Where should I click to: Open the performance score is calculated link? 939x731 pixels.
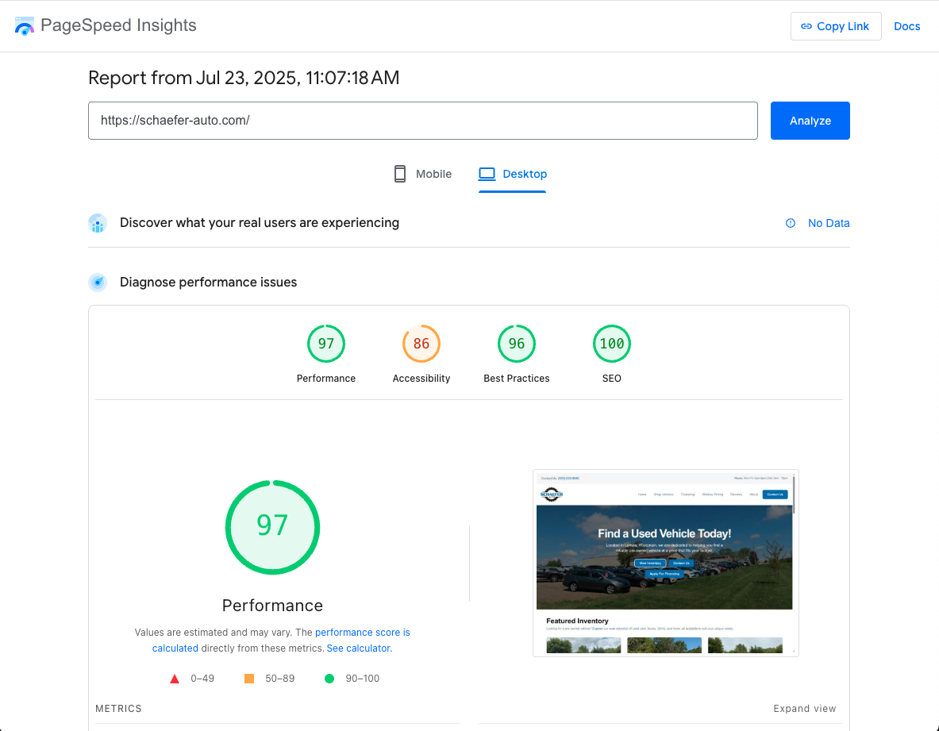(362, 633)
